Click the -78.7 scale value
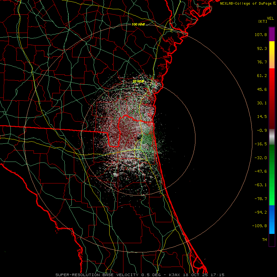Image resolution: width=277 pixels, height=277 pixels. [261, 199]
